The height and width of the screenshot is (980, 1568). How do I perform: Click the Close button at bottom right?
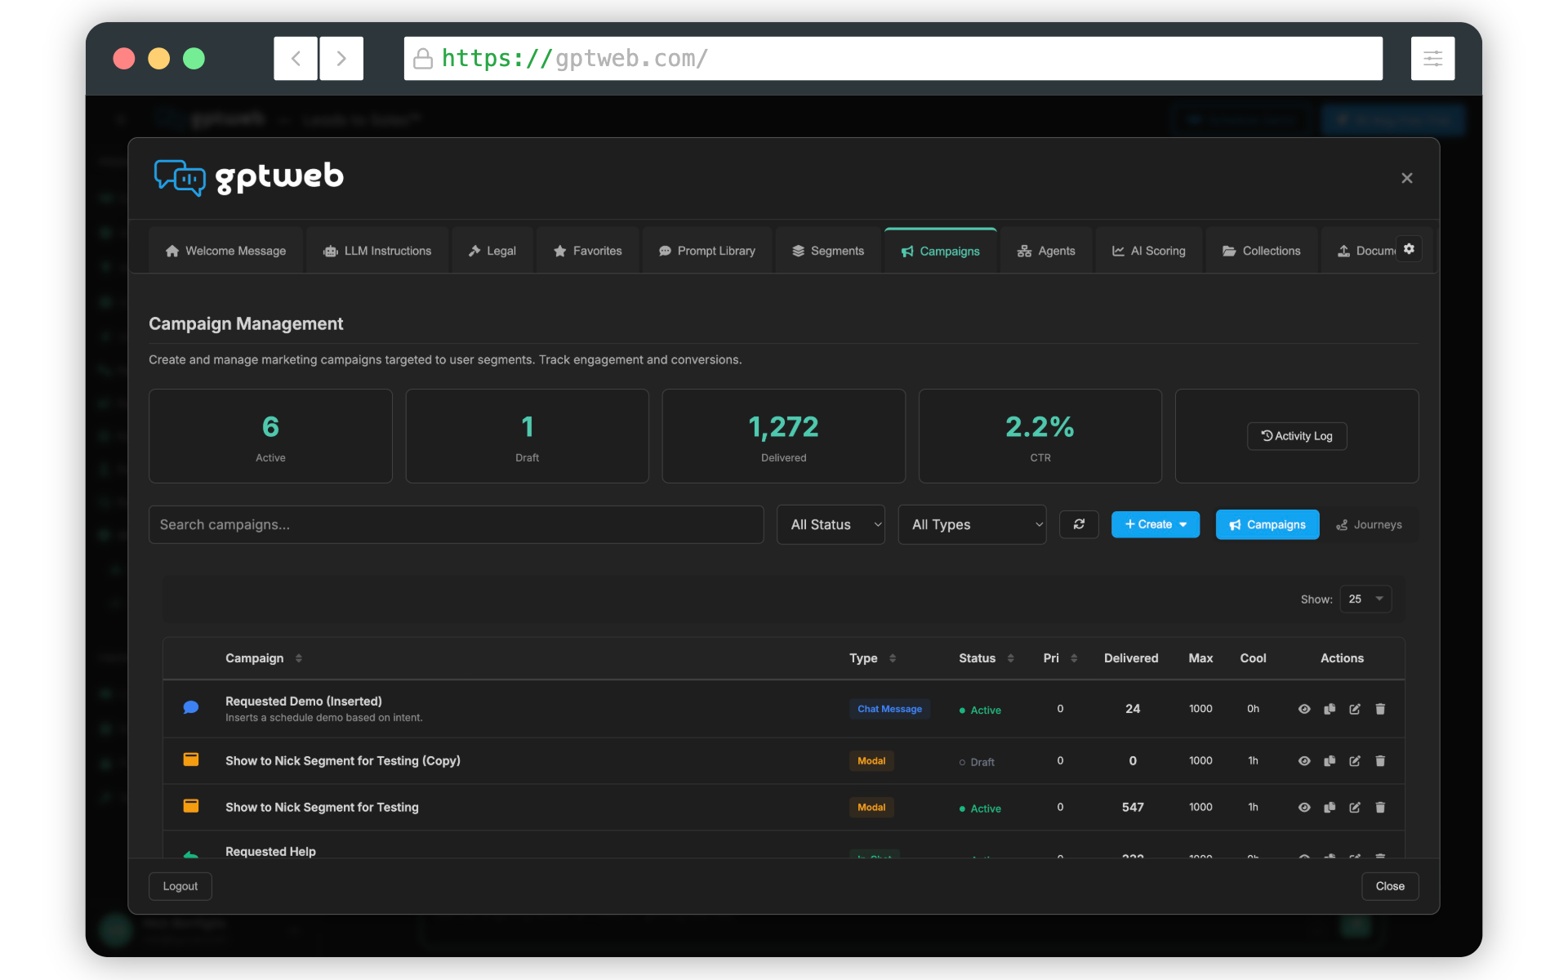point(1390,886)
